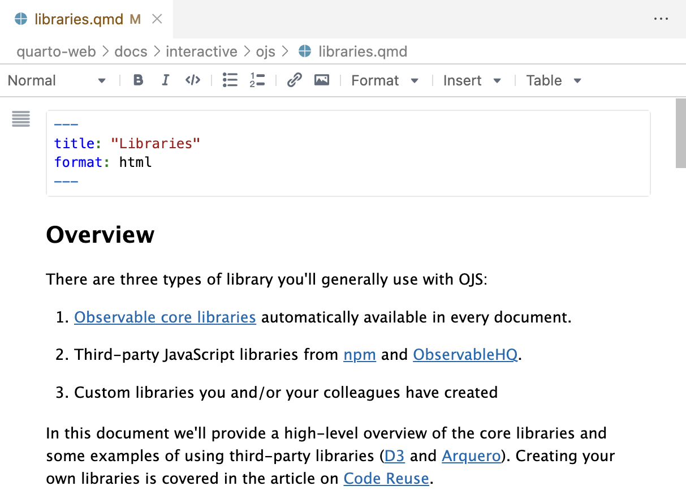Open the Format dropdown
Image resolution: width=686 pixels, height=503 pixels.
[x=385, y=80]
